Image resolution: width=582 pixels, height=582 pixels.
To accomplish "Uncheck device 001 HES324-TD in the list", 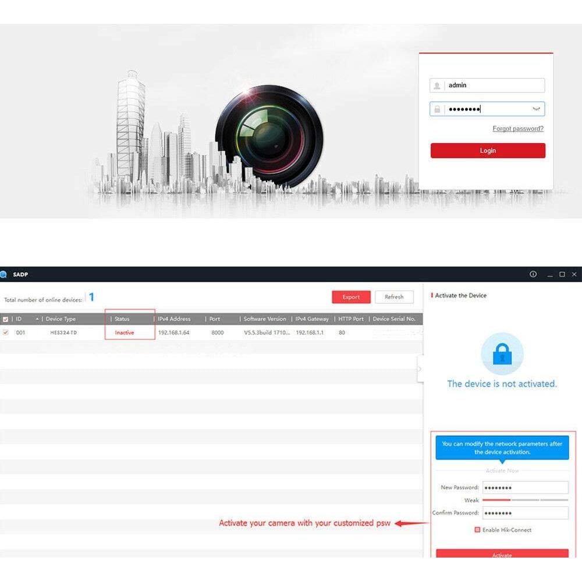I will click(5, 332).
